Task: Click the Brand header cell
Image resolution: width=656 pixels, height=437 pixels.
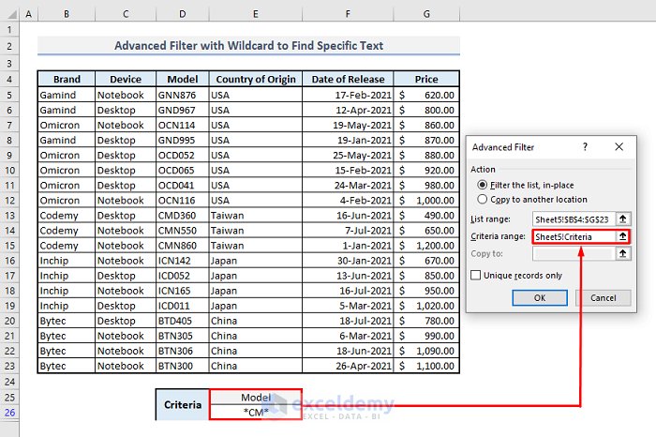Action: pos(67,79)
